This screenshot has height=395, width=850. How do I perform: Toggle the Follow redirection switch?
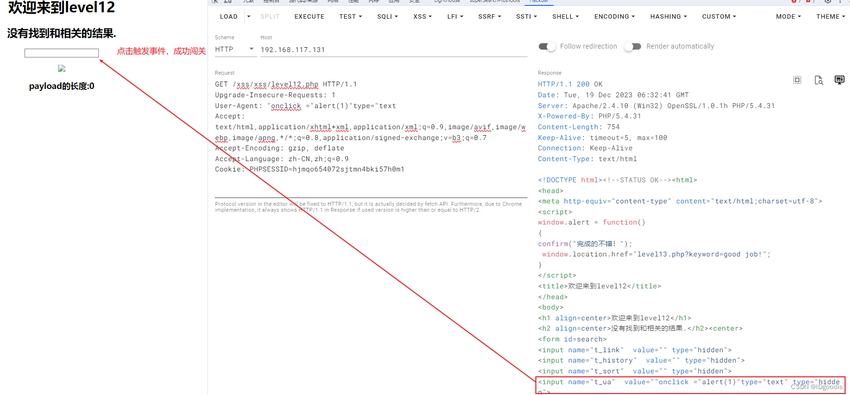(x=547, y=47)
